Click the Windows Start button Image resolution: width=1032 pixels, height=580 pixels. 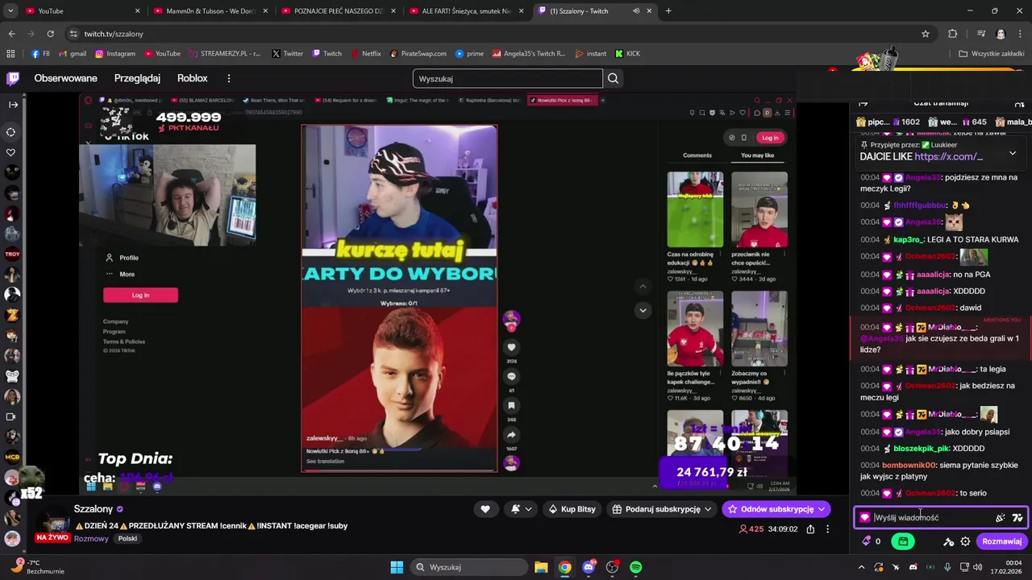[397, 567]
